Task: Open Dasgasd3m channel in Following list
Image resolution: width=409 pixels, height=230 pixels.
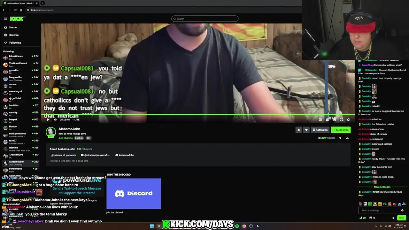Action: (x=20, y=79)
